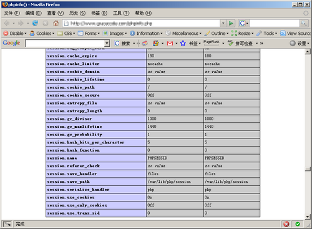Viewport: 312px width, 229px height.
Task: Open the forward button history dropdown
Action: coord(28,23)
